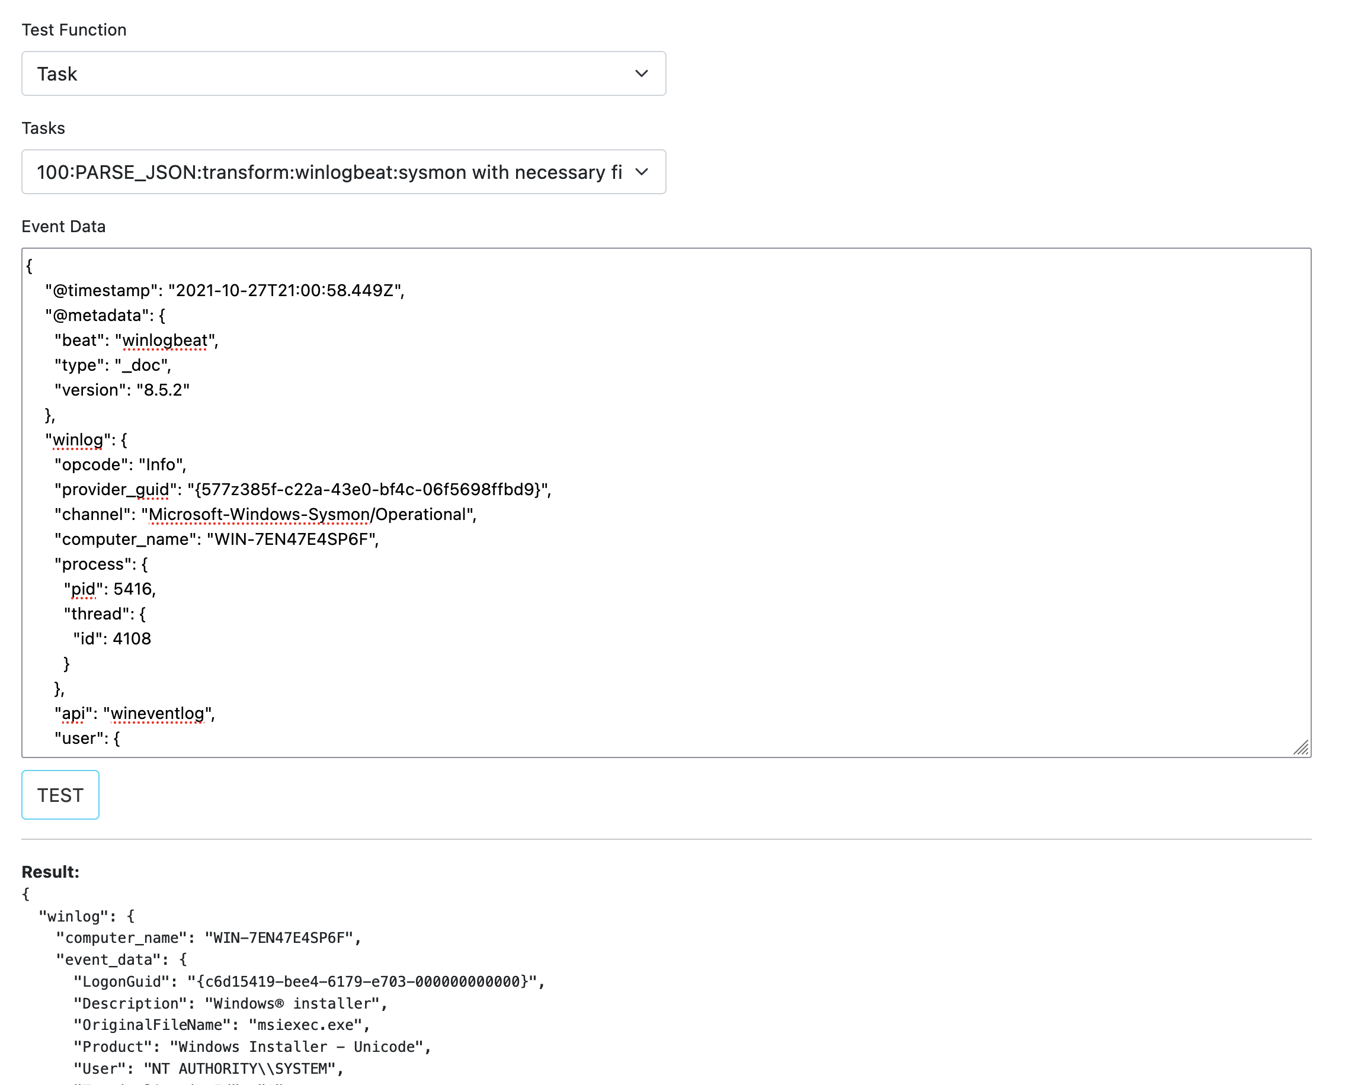Open the Tasks select with 100:PARSE_JSON option

[329, 172]
